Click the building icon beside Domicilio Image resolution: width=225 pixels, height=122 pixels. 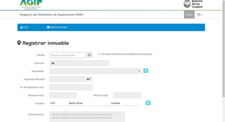click(x=53, y=63)
